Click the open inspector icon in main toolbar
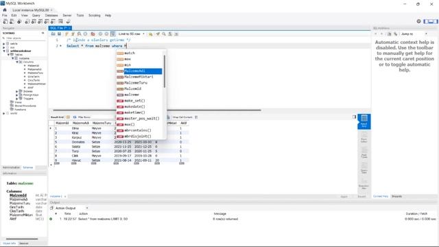This screenshot has width=439, height=247. [19, 21]
